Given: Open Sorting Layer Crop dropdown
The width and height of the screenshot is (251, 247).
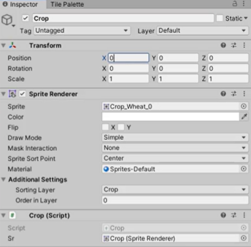Looking at the screenshot, I should pyautogui.click(x=175, y=190).
